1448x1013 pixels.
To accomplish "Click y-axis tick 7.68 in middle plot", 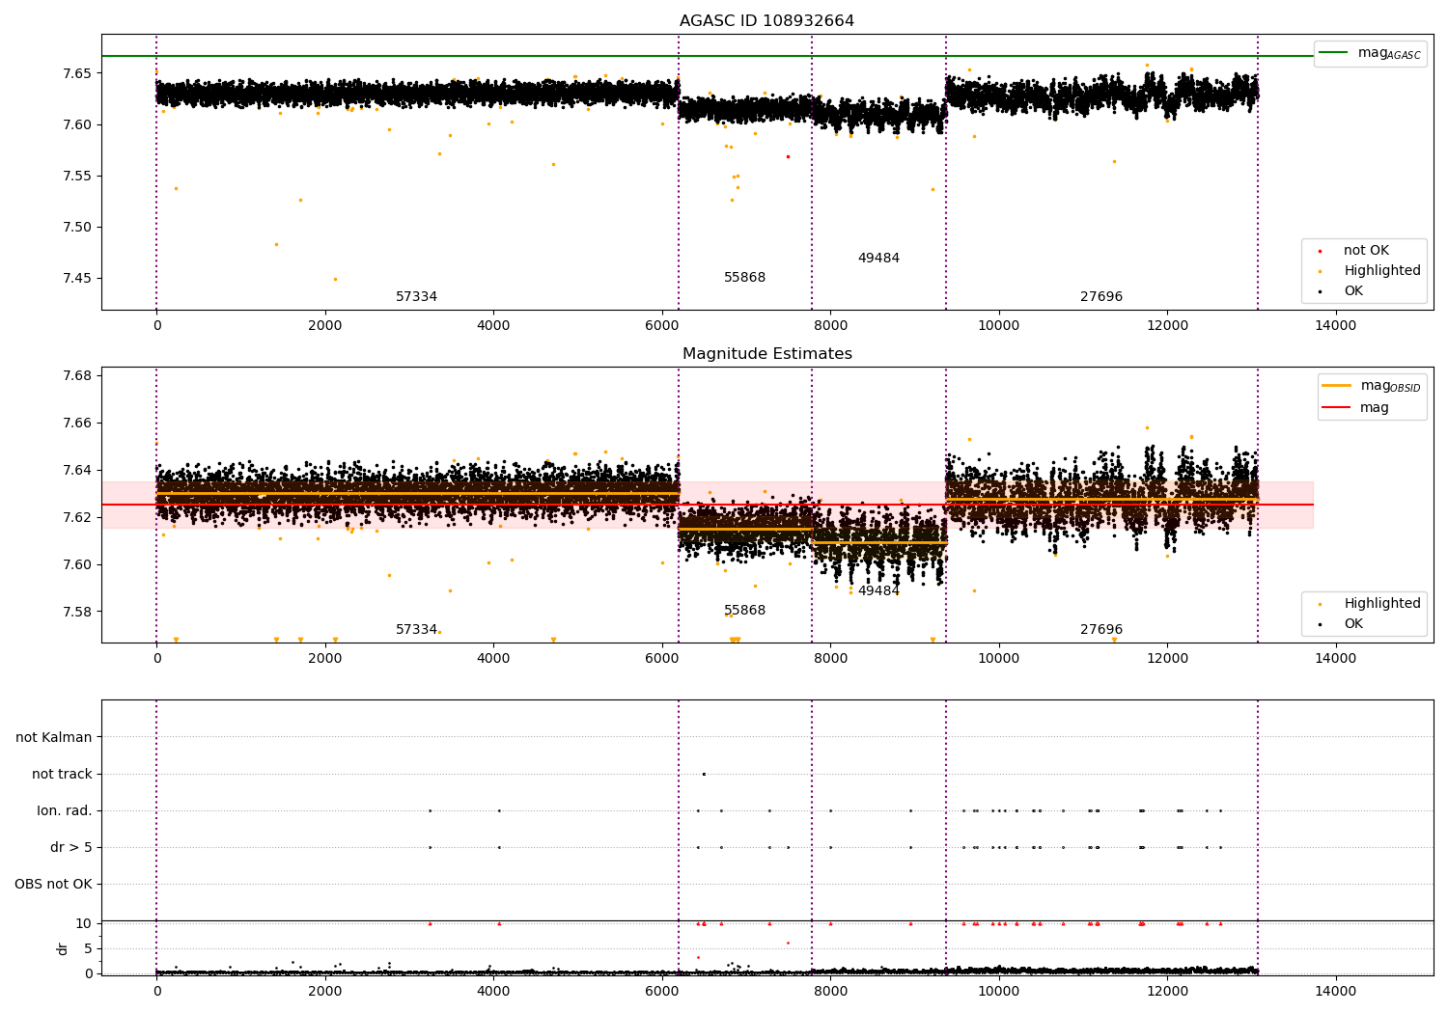I will pyautogui.click(x=76, y=376).
